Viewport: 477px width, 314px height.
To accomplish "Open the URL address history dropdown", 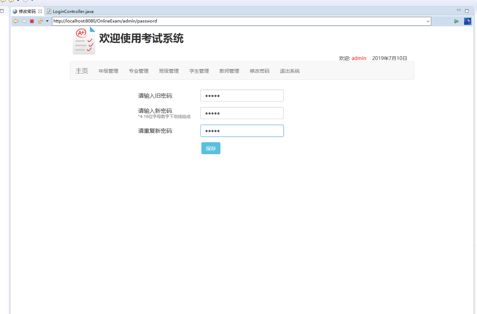I will coord(428,21).
